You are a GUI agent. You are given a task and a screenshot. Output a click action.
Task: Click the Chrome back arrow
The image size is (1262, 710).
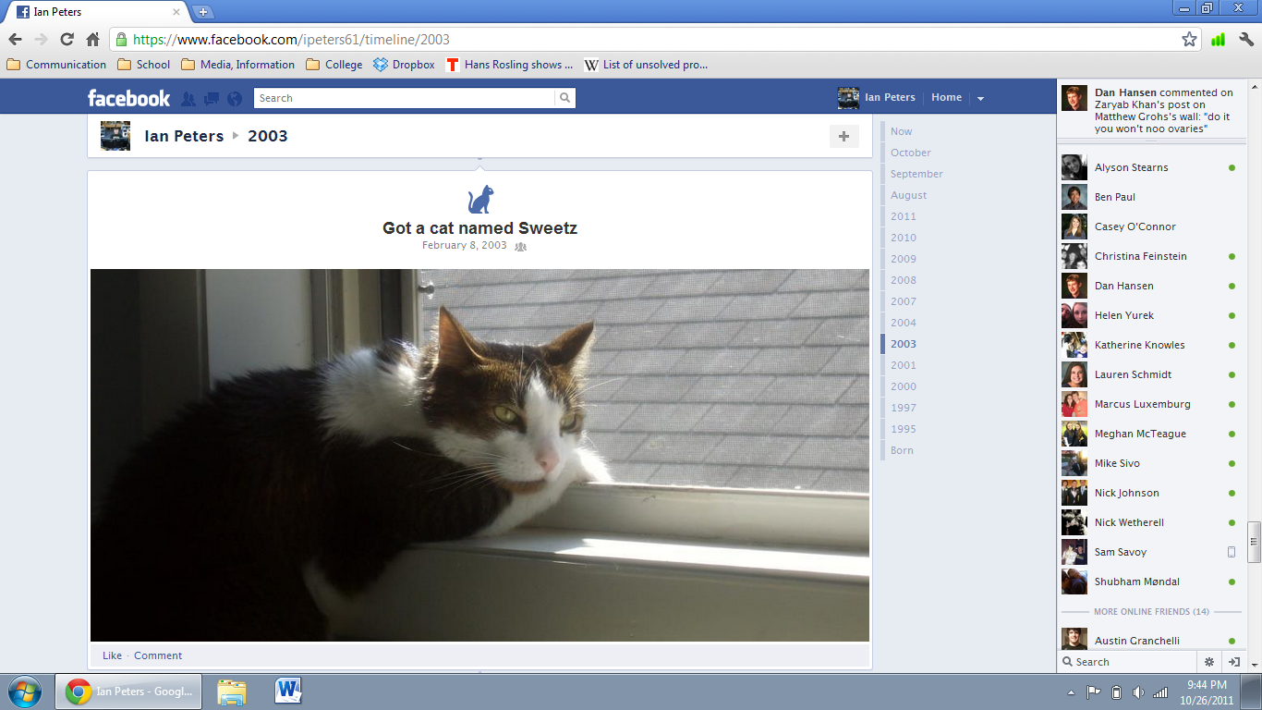click(x=15, y=40)
